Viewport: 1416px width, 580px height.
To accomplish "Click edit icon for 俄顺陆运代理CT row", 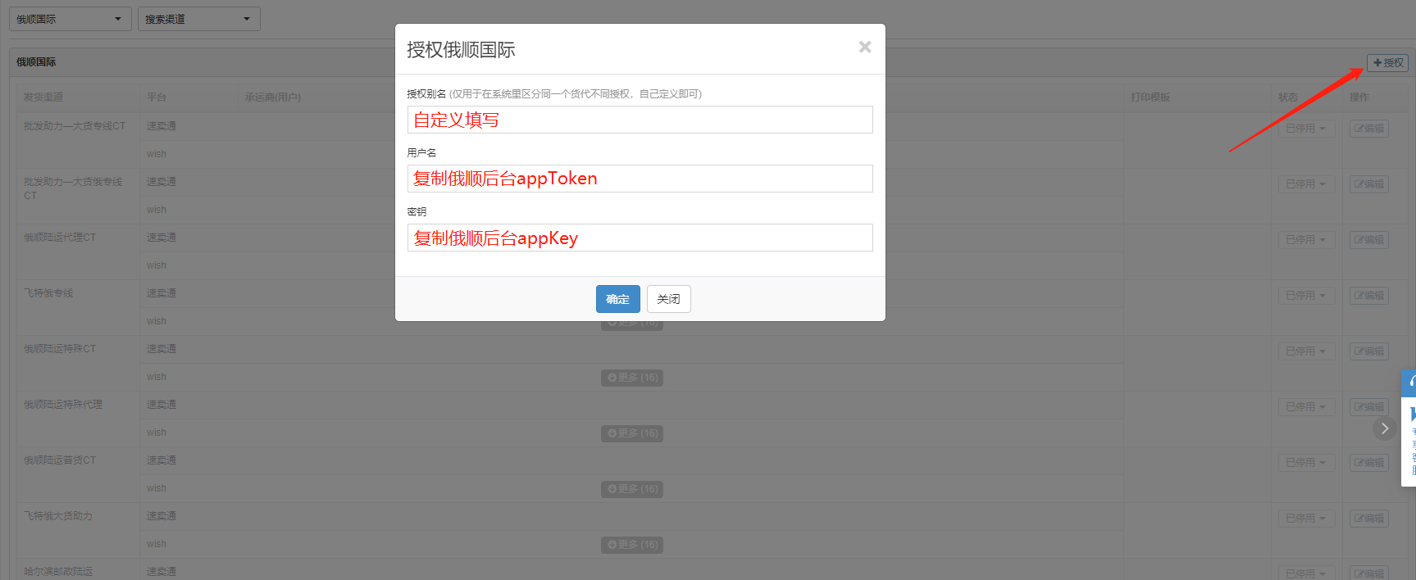I will 1368,240.
